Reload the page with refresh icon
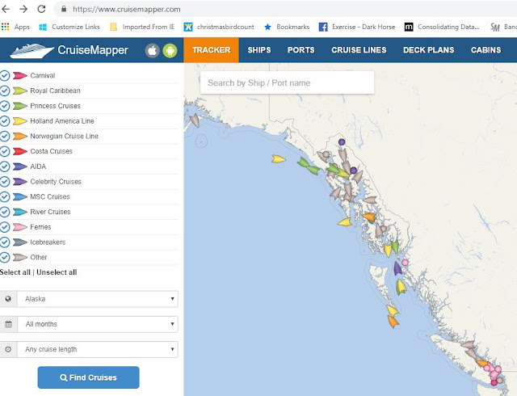This screenshot has width=517, height=396. pyautogui.click(x=41, y=9)
